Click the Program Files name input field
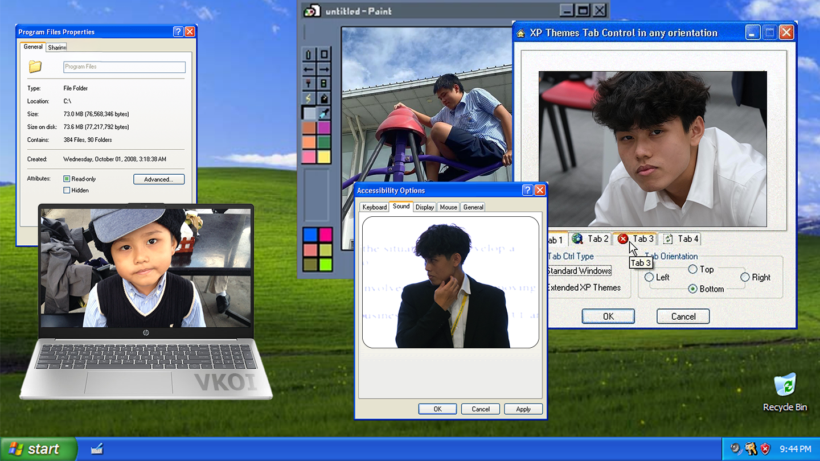 (124, 67)
